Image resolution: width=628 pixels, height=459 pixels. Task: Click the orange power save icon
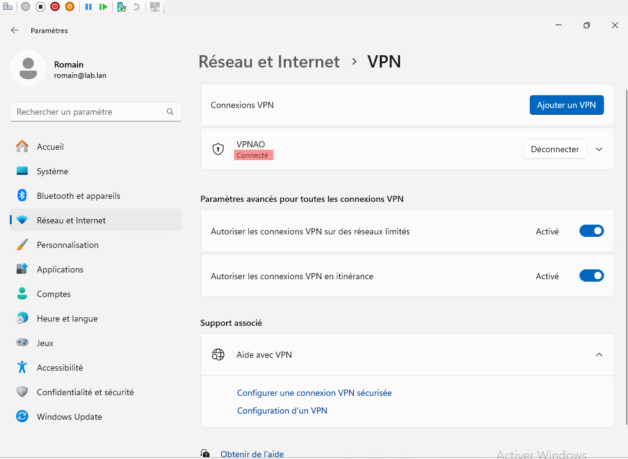pos(69,7)
